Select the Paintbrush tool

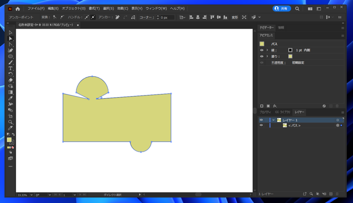point(10,62)
